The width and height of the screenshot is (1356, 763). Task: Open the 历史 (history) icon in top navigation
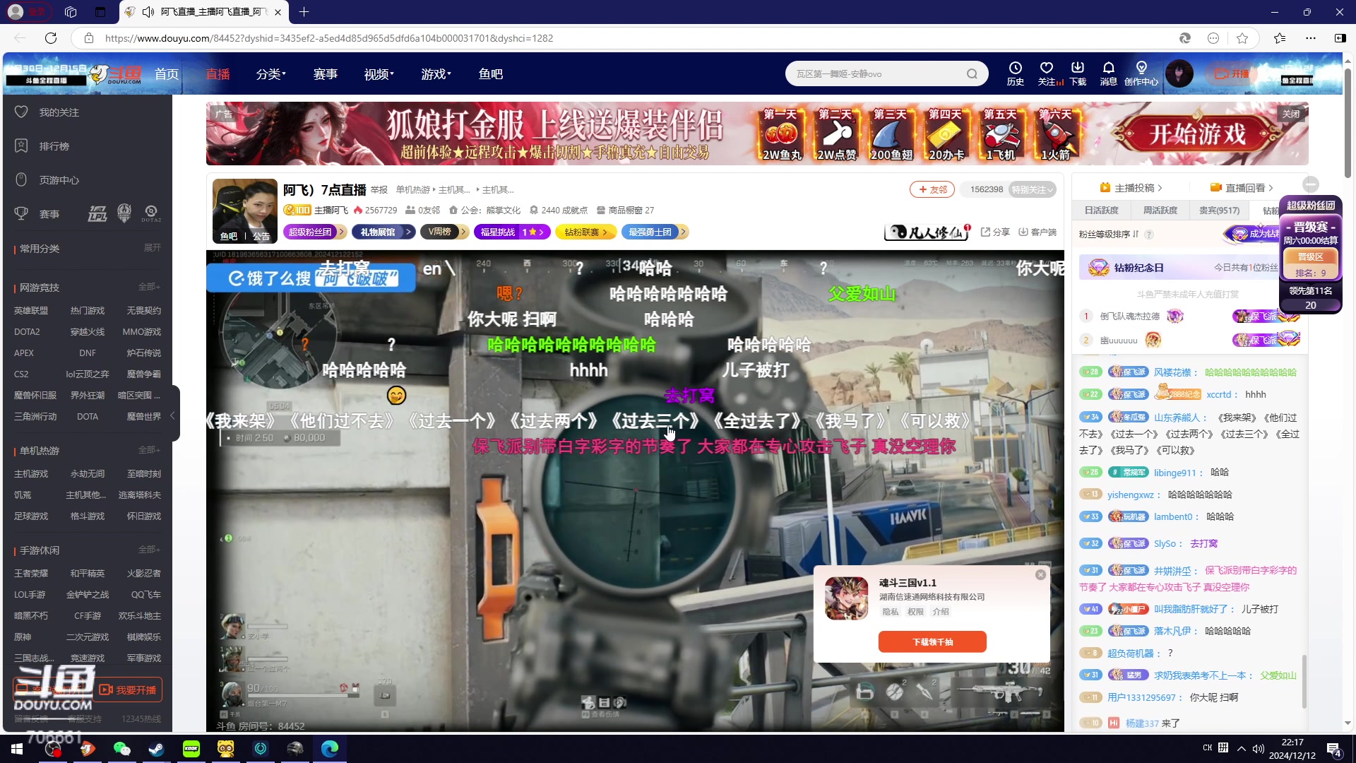(1015, 73)
